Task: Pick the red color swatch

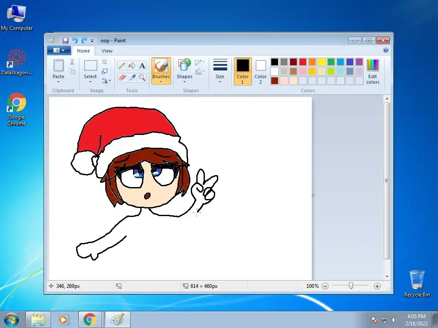Action: coord(303,62)
